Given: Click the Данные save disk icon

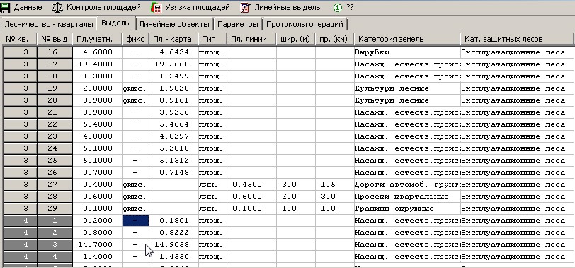Looking at the screenshot, I should click(x=5, y=7).
